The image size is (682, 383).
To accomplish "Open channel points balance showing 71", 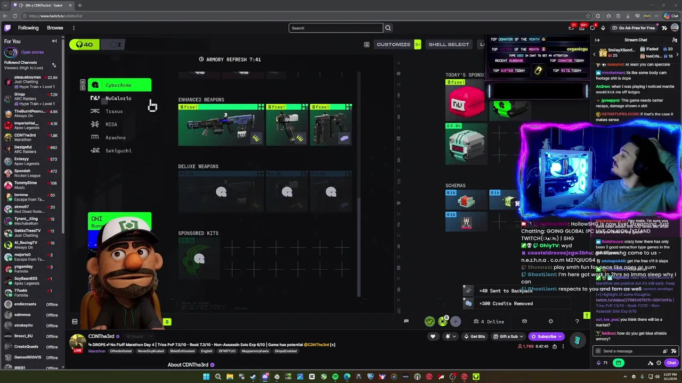I will pyautogui.click(x=602, y=363).
